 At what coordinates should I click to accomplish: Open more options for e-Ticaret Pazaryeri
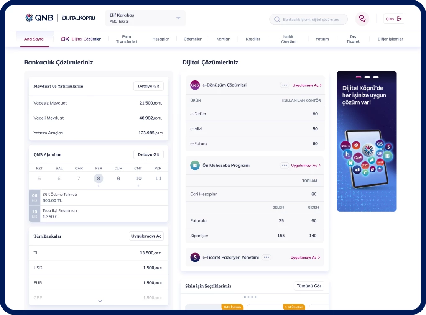tap(266, 257)
